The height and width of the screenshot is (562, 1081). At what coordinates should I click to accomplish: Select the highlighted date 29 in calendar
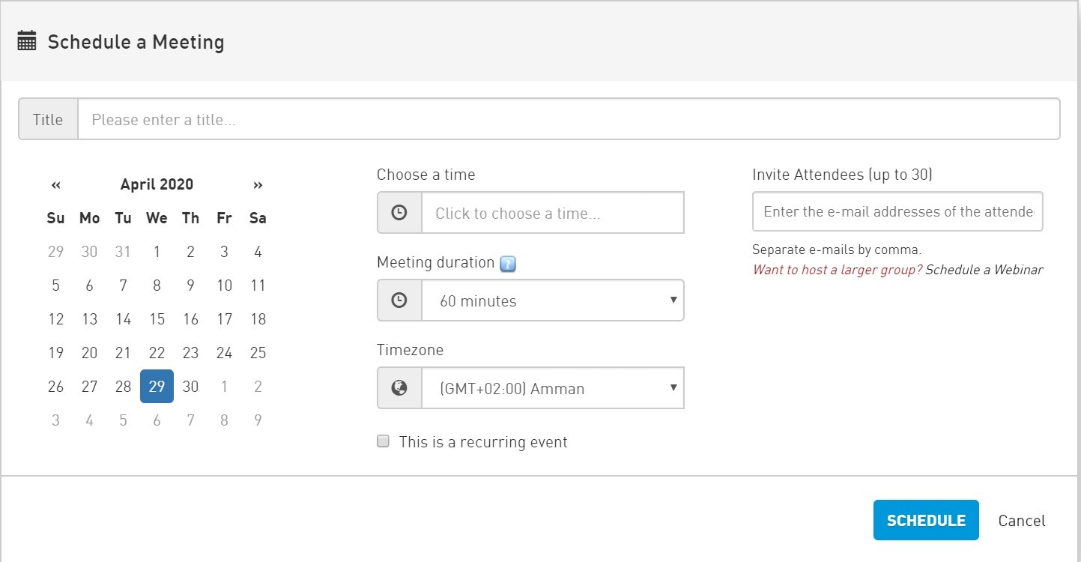tap(157, 387)
